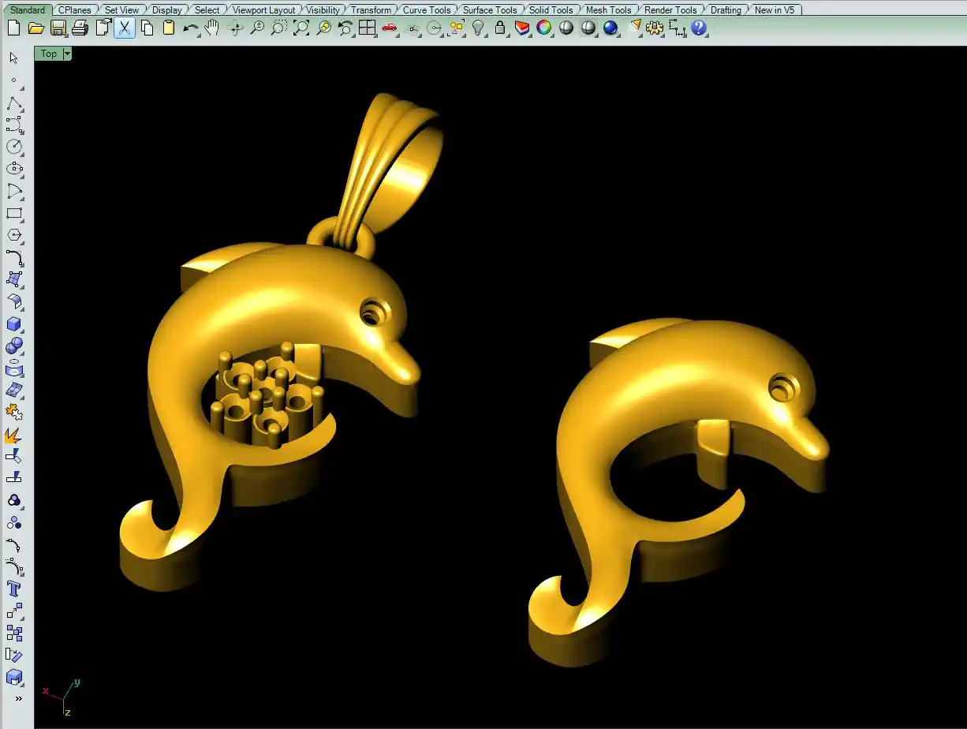Viewport: 967px width, 729px height.
Task: Open the Render Tools tab
Action: coord(670,10)
